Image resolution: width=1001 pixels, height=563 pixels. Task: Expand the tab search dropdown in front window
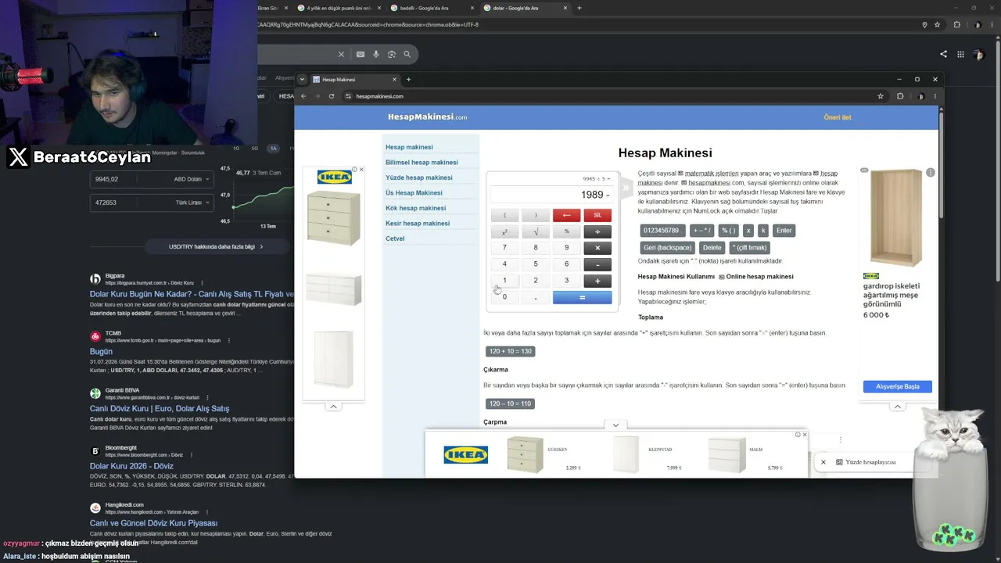[302, 79]
